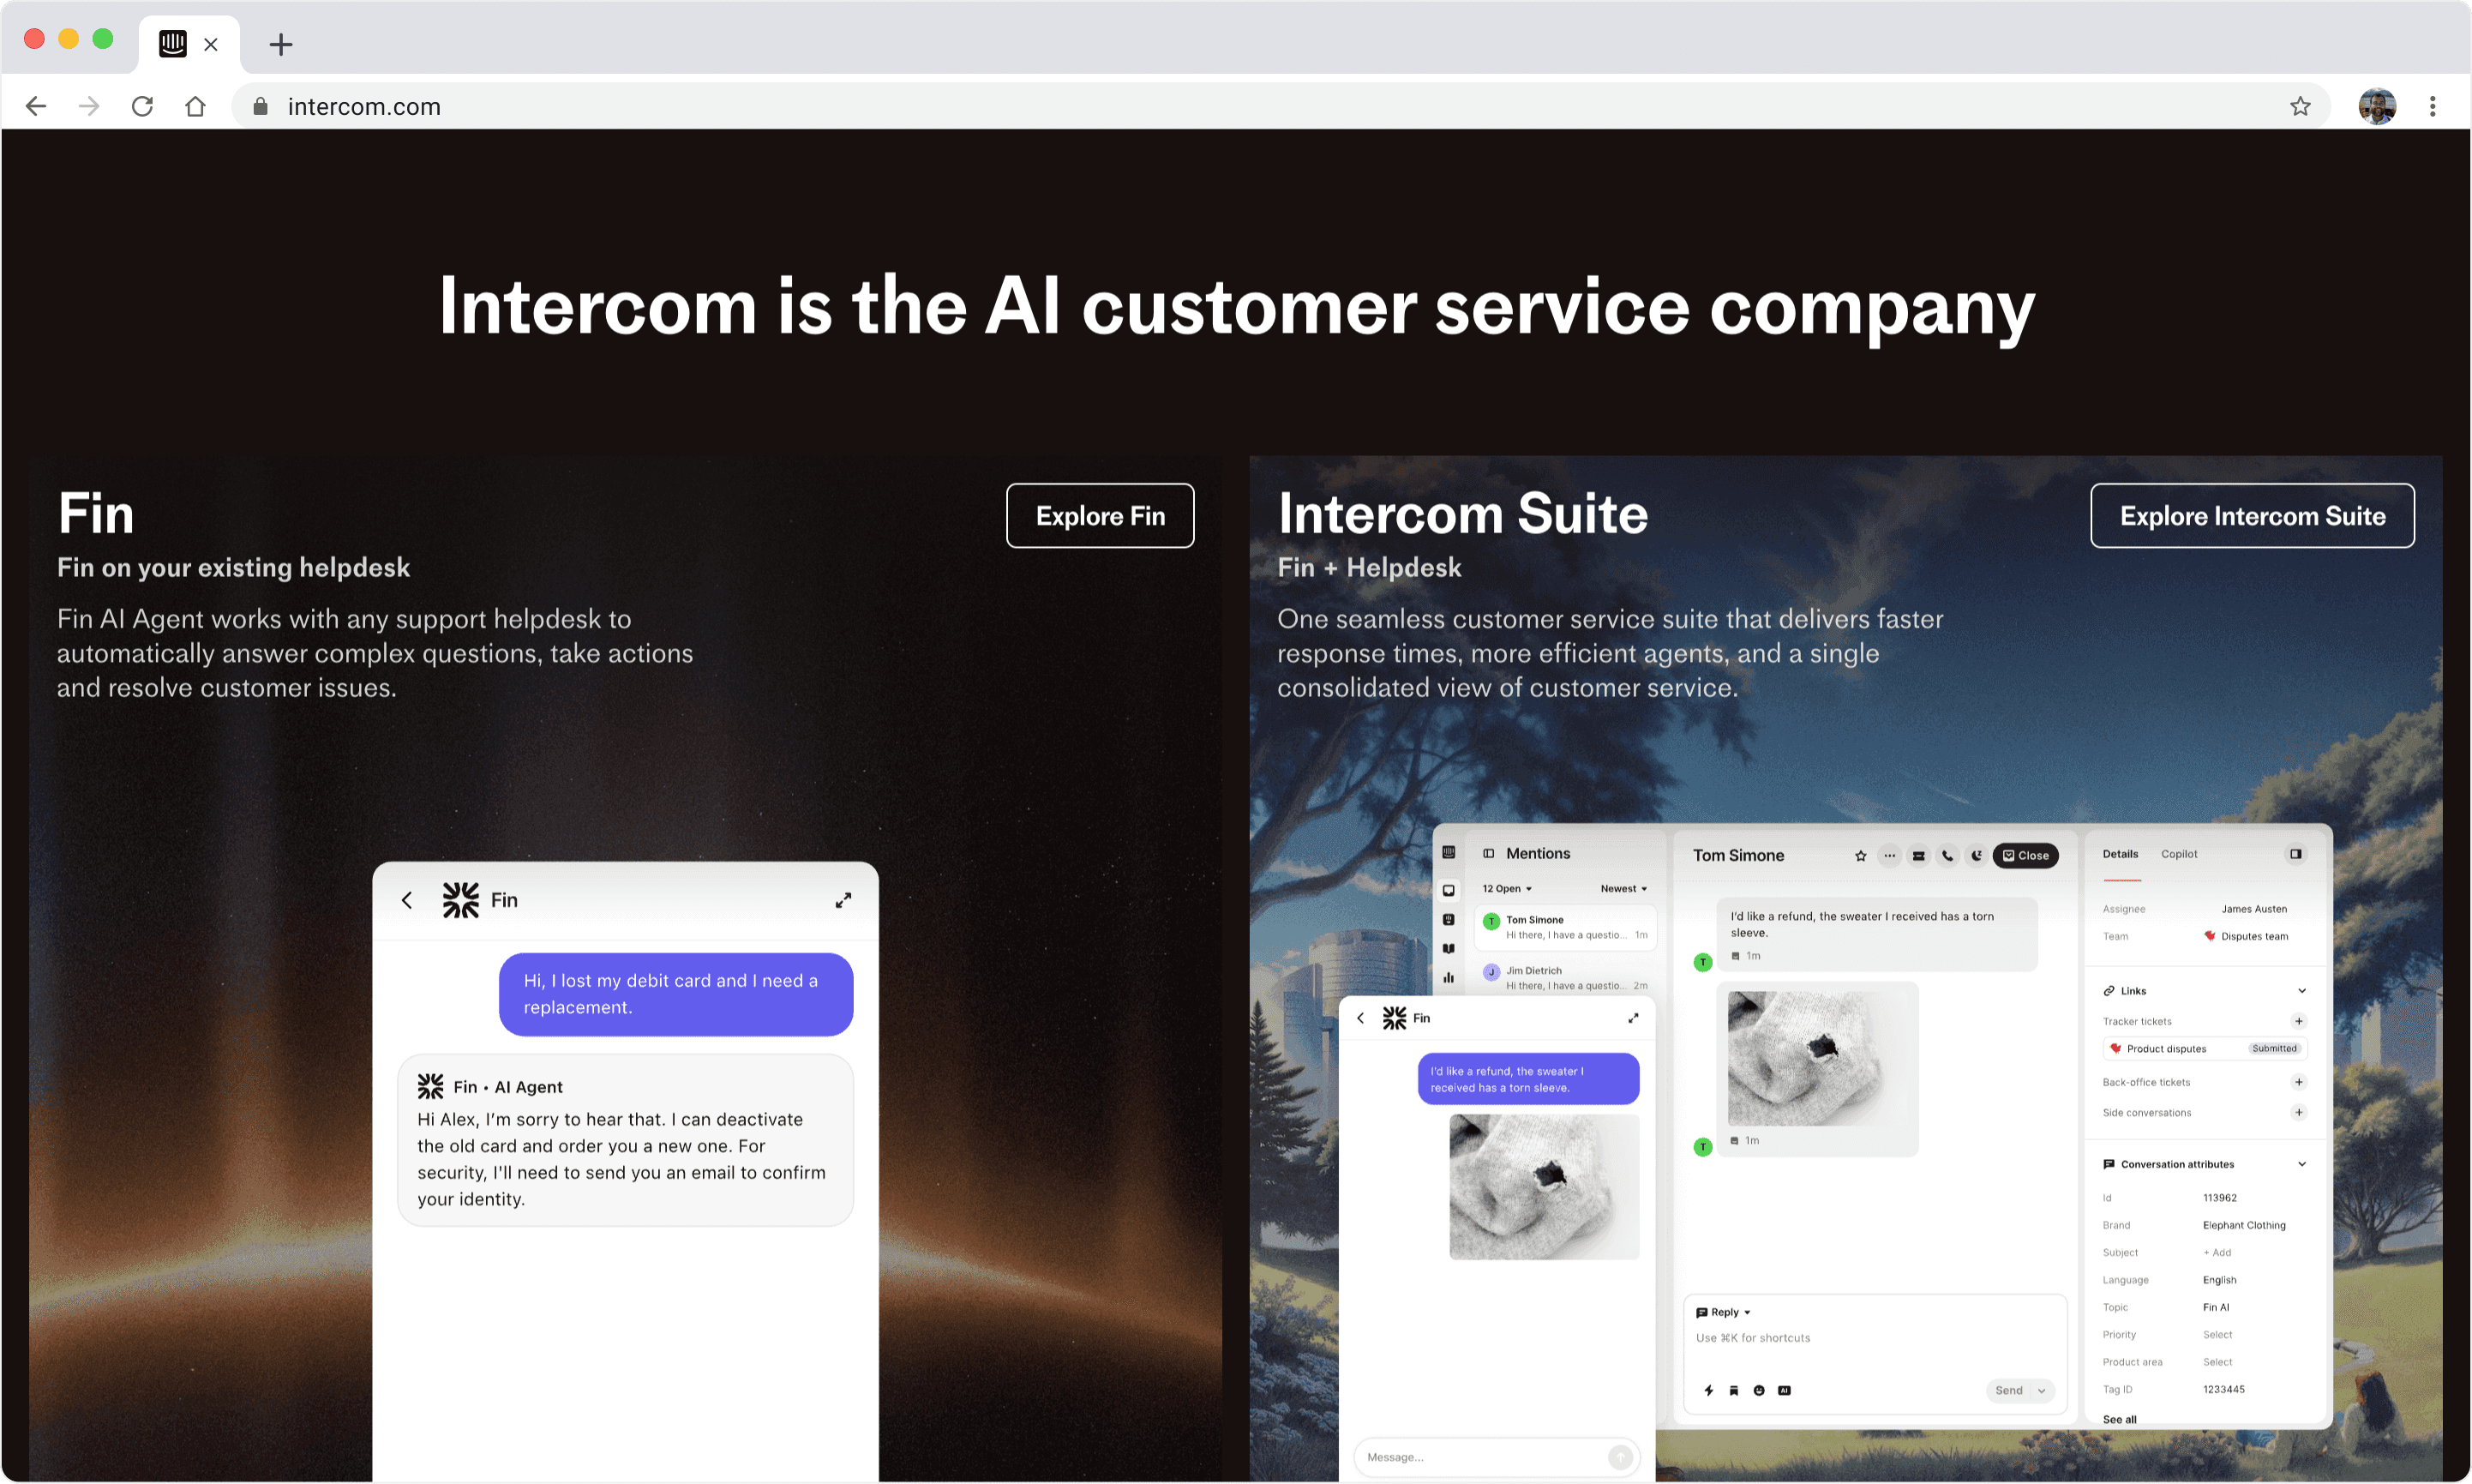Screen dimensions: 2472x1484
Task: Reload the intercom.com page
Action: [142, 106]
